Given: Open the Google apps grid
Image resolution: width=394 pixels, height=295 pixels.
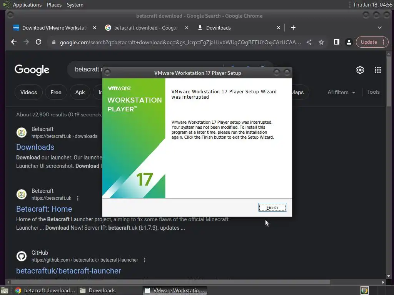Looking at the screenshot, I should [378, 70].
